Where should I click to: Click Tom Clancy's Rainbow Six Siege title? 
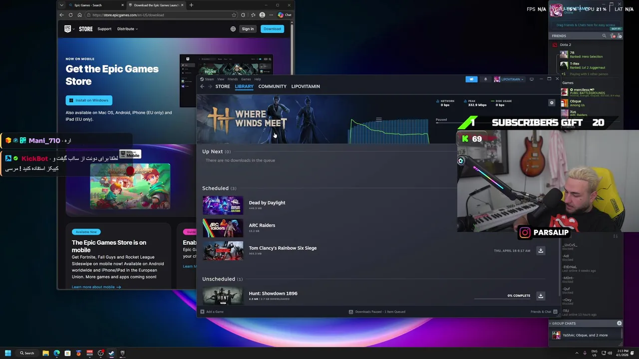point(283,248)
